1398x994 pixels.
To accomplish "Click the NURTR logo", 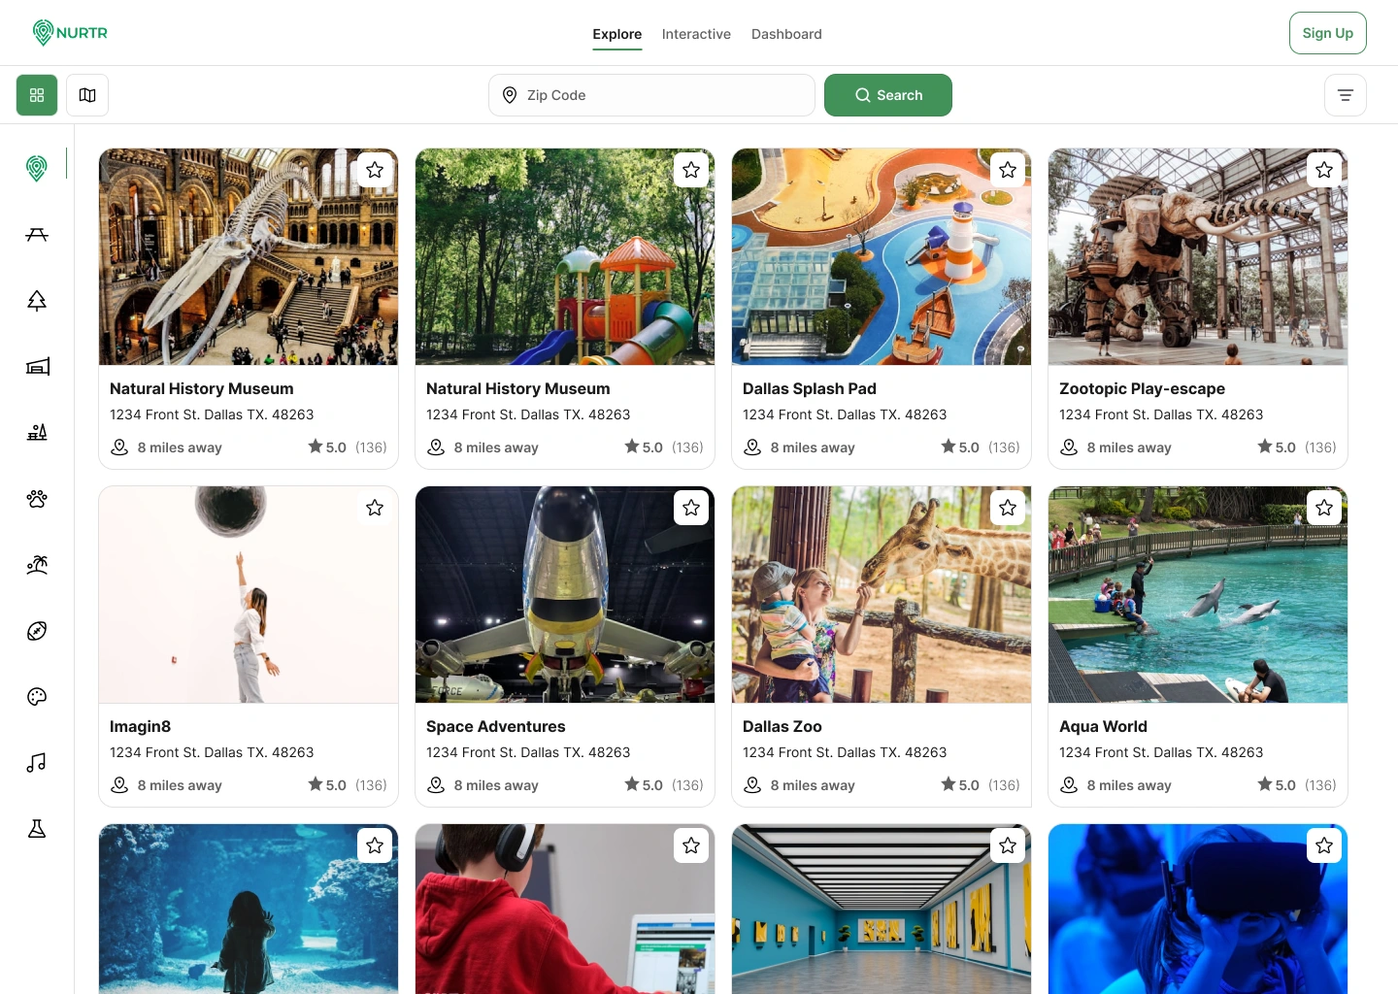I will pyautogui.click(x=70, y=33).
